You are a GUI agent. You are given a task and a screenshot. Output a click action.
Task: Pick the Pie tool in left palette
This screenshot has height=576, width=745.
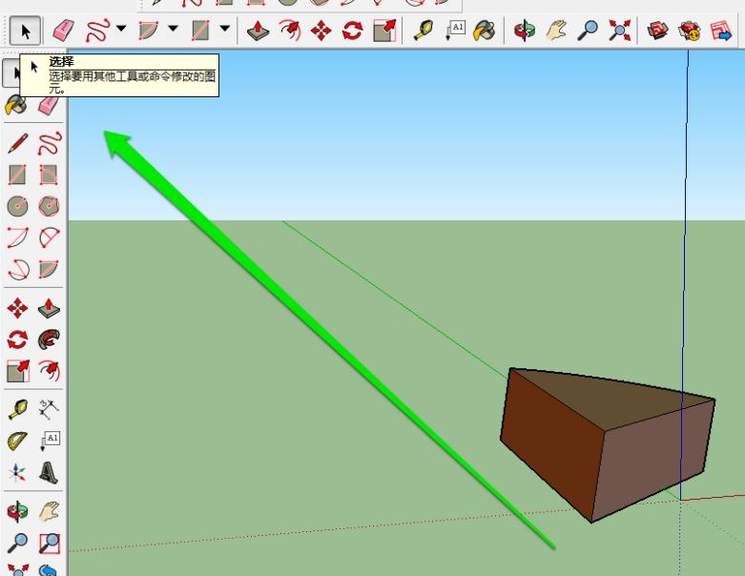[49, 269]
